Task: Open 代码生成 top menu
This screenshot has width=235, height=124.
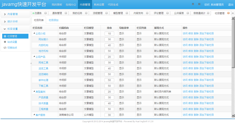Action: click(x=113, y=5)
